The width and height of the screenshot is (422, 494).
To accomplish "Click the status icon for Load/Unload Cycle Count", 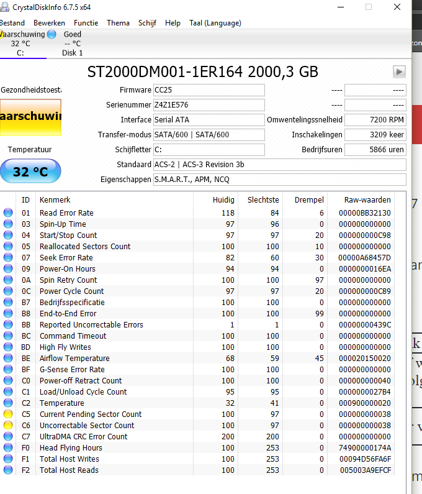I will click(x=8, y=391).
